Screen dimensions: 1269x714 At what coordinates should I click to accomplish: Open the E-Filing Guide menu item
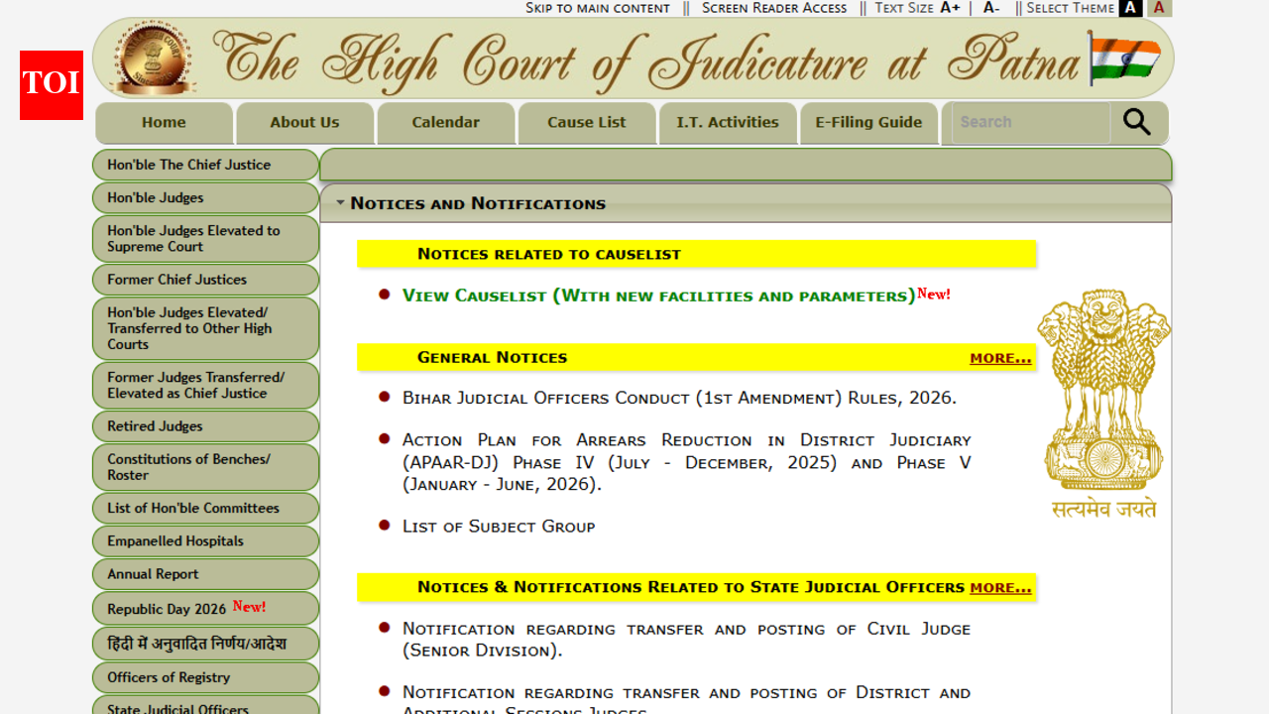tap(868, 122)
